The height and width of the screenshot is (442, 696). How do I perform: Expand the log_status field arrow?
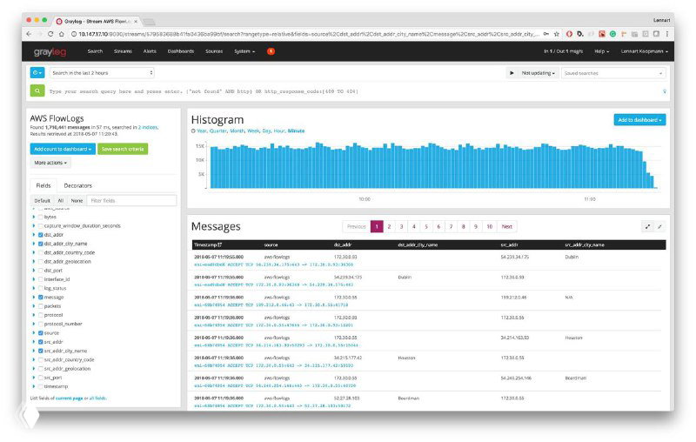34,289
